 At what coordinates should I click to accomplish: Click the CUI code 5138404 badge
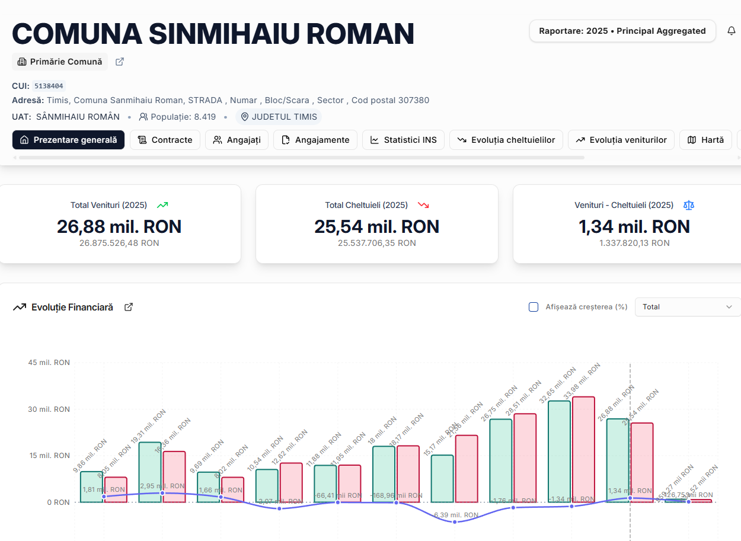[x=49, y=86]
